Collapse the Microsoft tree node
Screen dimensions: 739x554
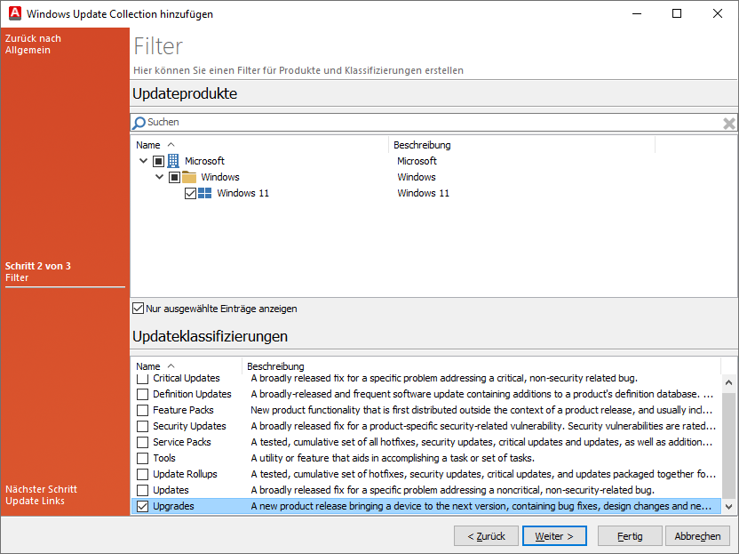[x=144, y=161]
